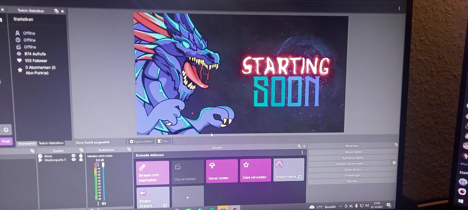Undock the Twitch-Statistiken panel

(x=56, y=11)
